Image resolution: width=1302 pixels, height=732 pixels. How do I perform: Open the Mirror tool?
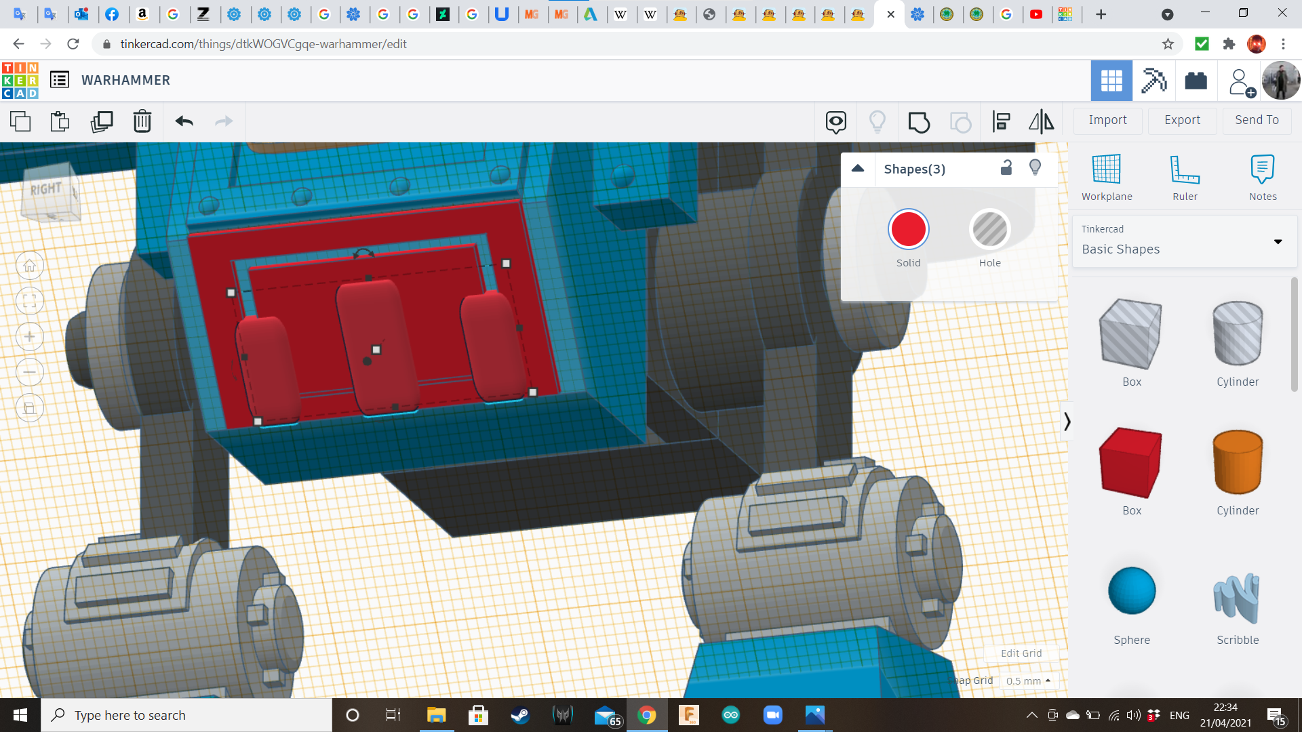1042,122
